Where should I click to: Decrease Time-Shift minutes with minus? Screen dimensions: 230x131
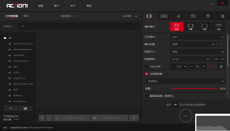[173, 67]
